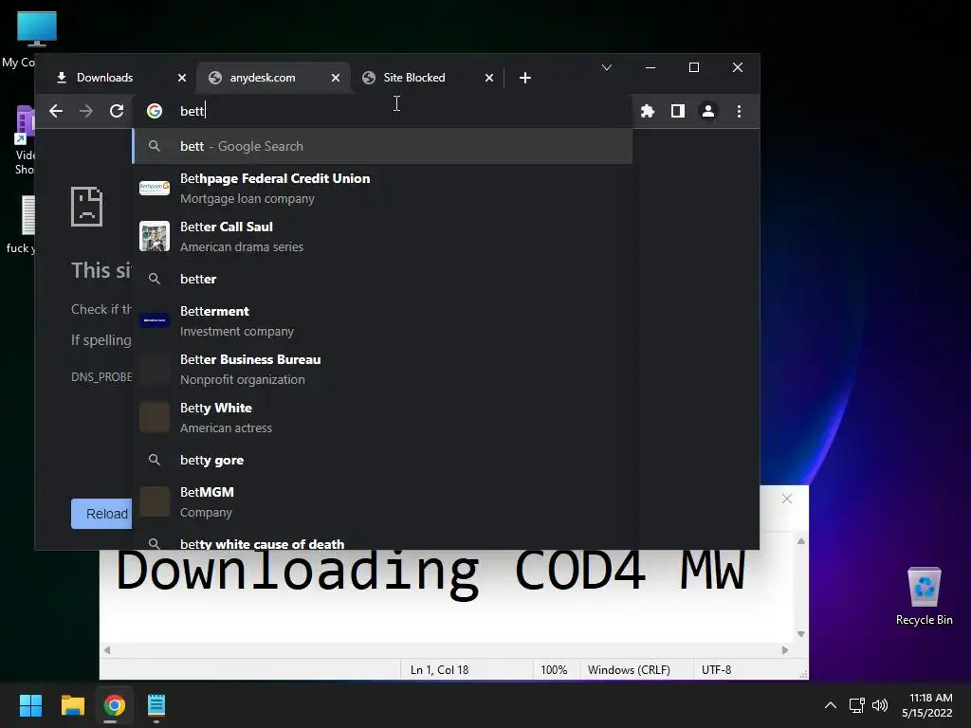
Task: Toggle Chrome side panel icon
Action: coord(677,111)
